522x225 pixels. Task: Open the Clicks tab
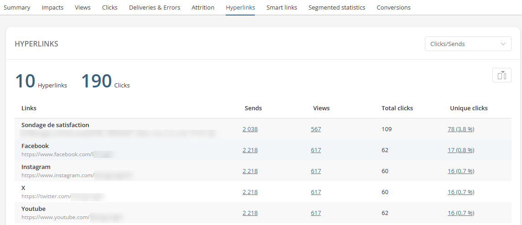pyautogui.click(x=110, y=7)
